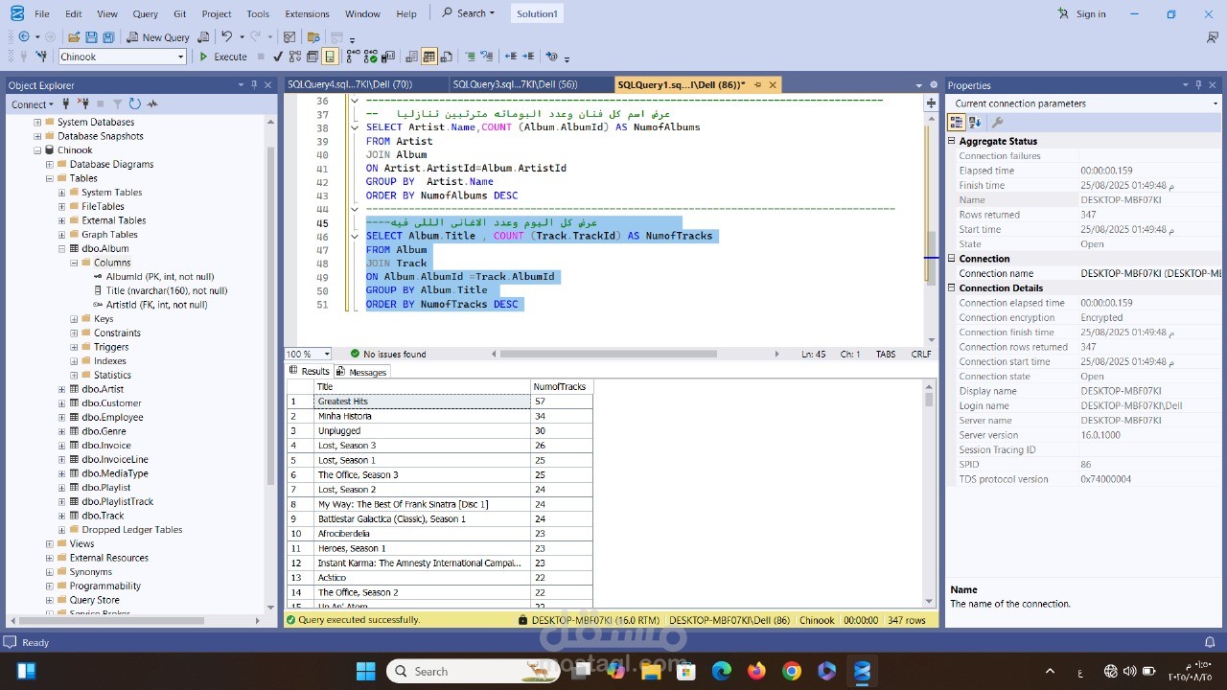This screenshot has width=1227, height=690.
Task: Collapse the Aggregate Status section
Action: [952, 141]
